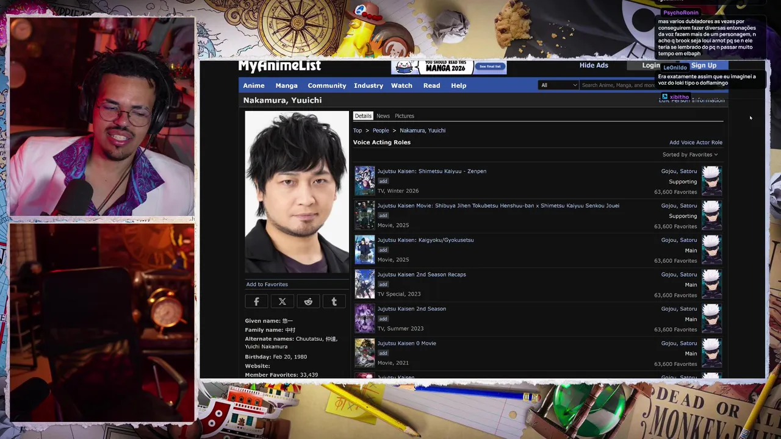The height and width of the screenshot is (439, 781).
Task: Click add button under Shimetsu Kaiyuu - Zenpen
Action: (383, 181)
